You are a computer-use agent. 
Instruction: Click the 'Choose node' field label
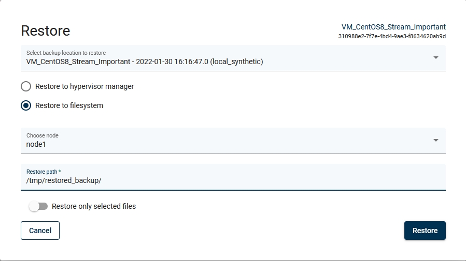click(x=43, y=135)
